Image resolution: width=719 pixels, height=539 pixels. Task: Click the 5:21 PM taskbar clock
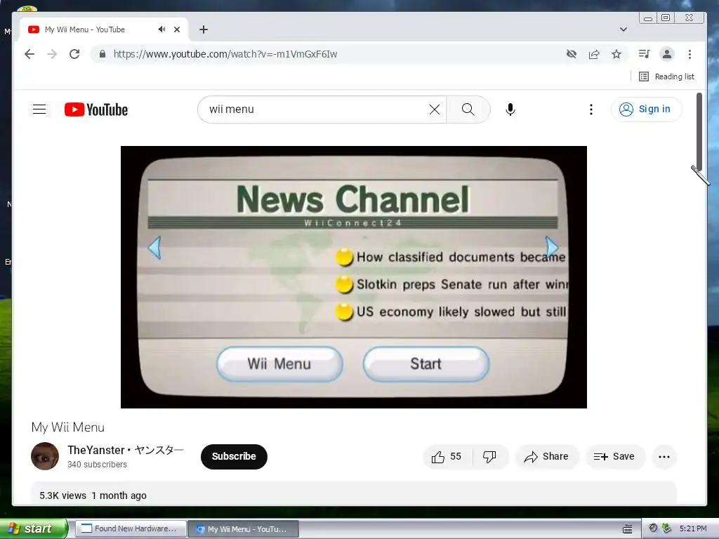pos(693,528)
